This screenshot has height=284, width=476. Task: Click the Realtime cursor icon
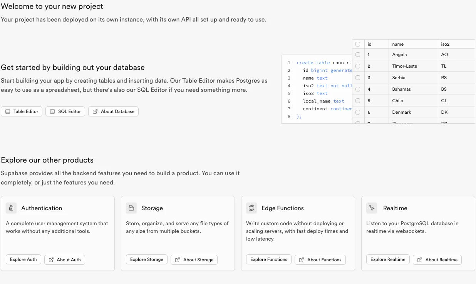point(372,208)
